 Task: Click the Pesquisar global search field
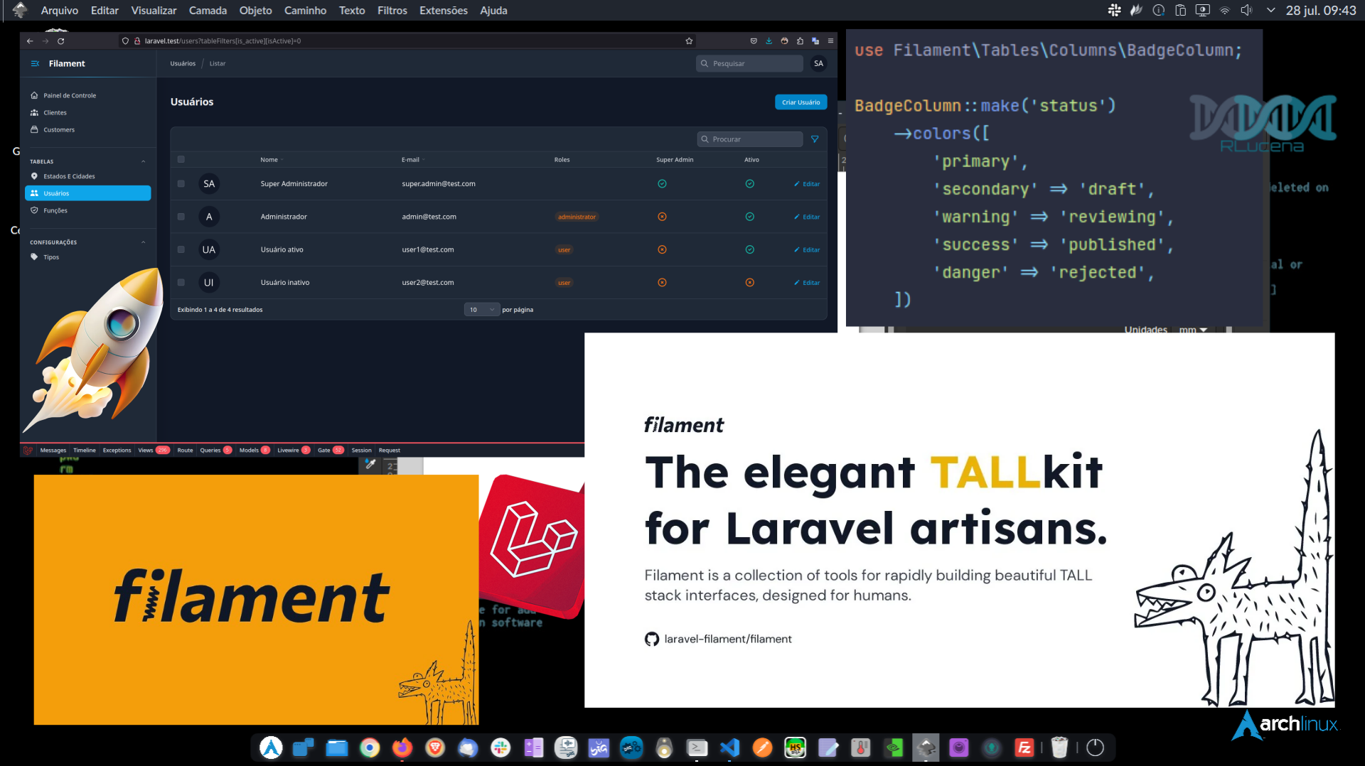pyautogui.click(x=749, y=64)
